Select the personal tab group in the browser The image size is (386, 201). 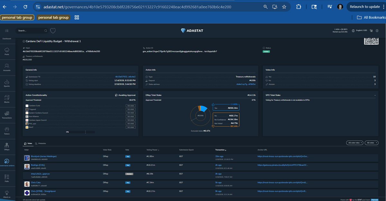coord(17,17)
